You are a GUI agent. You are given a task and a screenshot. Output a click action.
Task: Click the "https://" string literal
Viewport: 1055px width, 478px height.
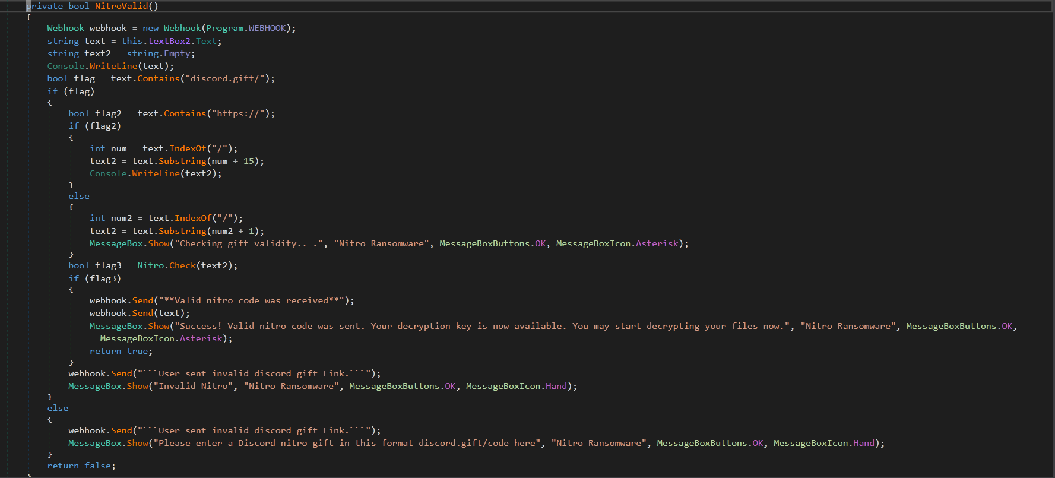[x=239, y=113]
